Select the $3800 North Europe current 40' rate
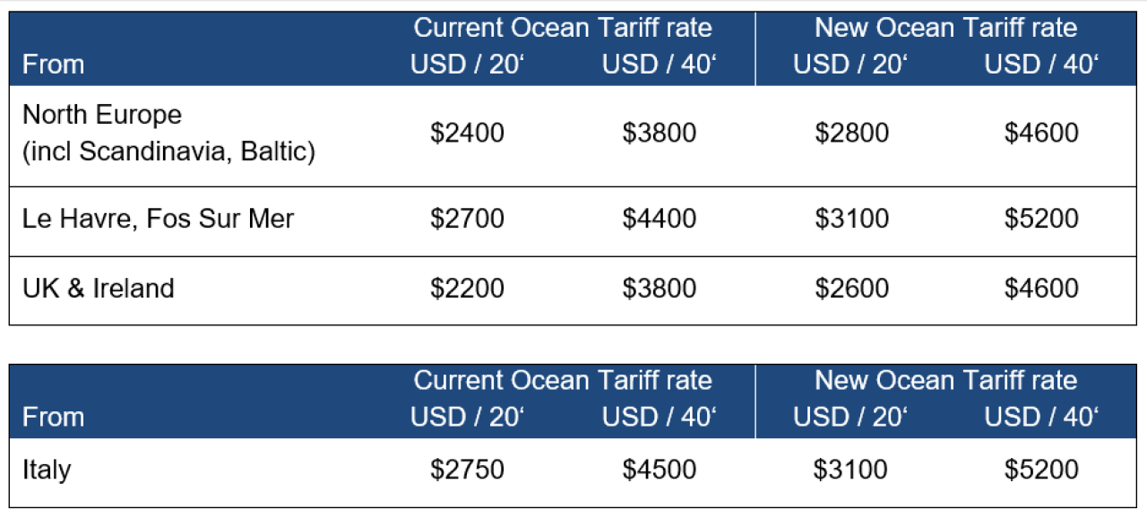The width and height of the screenshot is (1147, 518). click(x=659, y=134)
